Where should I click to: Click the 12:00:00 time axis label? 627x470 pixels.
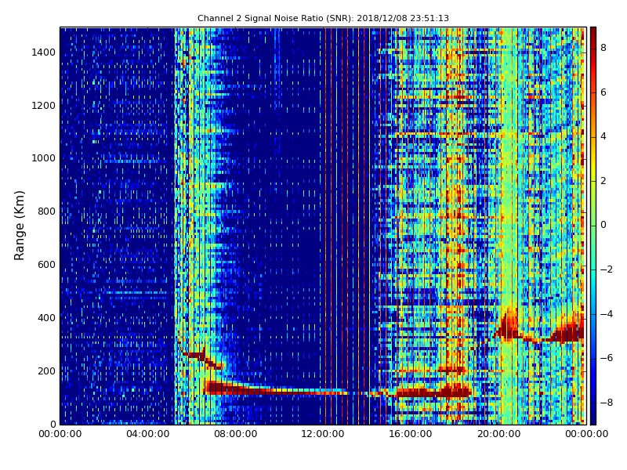323,434
